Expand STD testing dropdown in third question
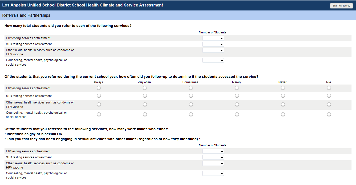 (213, 157)
